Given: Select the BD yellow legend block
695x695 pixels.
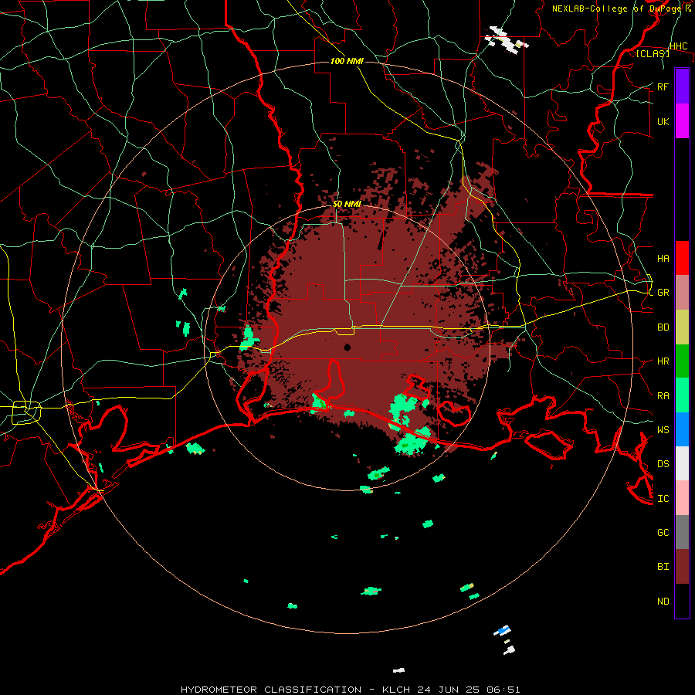Looking at the screenshot, I should pos(682,327).
